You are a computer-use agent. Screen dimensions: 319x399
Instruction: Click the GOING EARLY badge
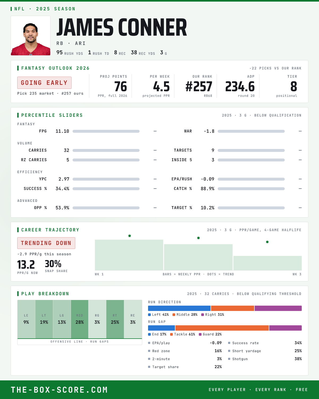pyautogui.click(x=44, y=83)
